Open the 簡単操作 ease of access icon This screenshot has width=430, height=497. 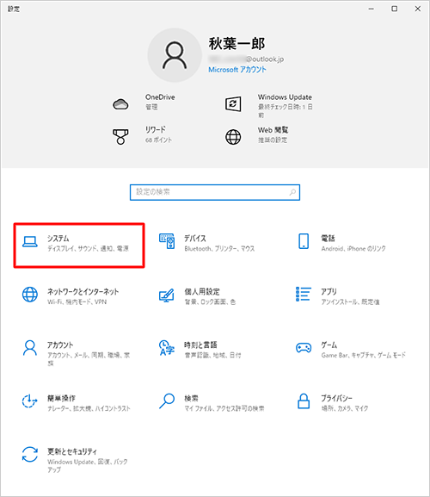click(x=30, y=401)
